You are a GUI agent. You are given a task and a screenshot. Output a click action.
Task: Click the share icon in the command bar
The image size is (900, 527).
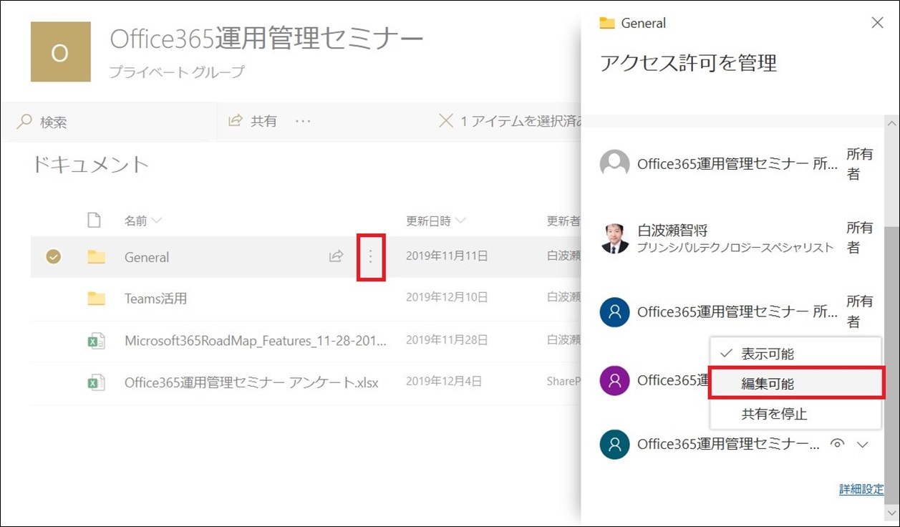(236, 121)
